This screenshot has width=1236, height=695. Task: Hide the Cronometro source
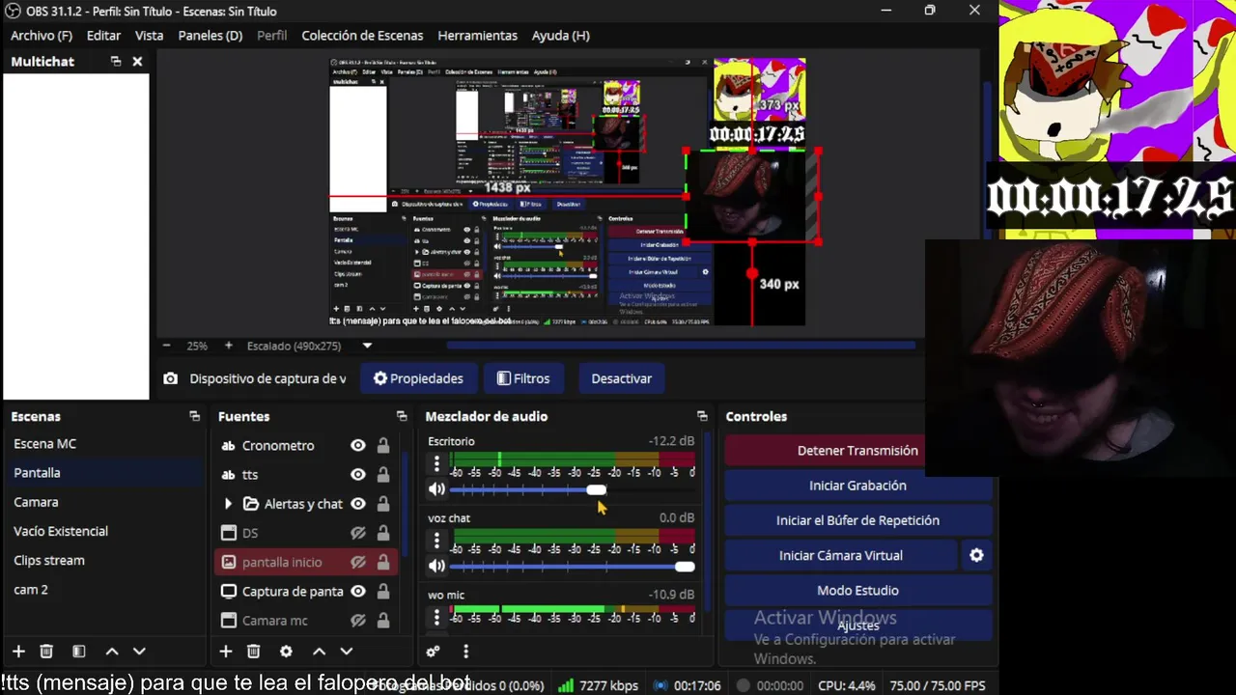coord(358,446)
